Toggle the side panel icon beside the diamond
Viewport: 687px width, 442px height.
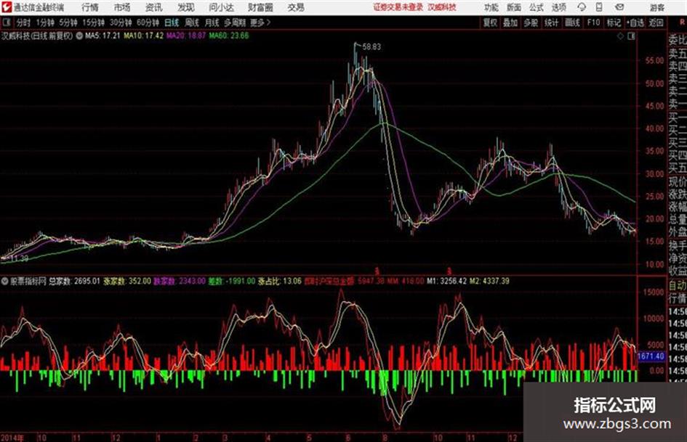(631, 36)
